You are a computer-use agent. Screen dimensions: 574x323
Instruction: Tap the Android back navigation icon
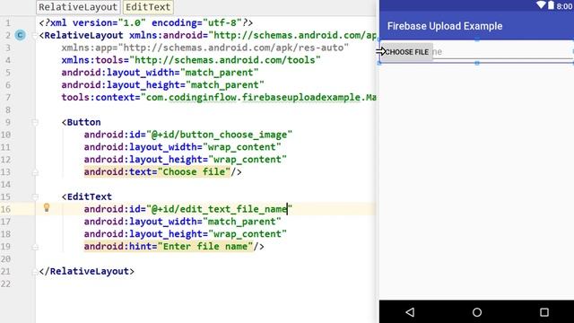pyautogui.click(x=410, y=312)
